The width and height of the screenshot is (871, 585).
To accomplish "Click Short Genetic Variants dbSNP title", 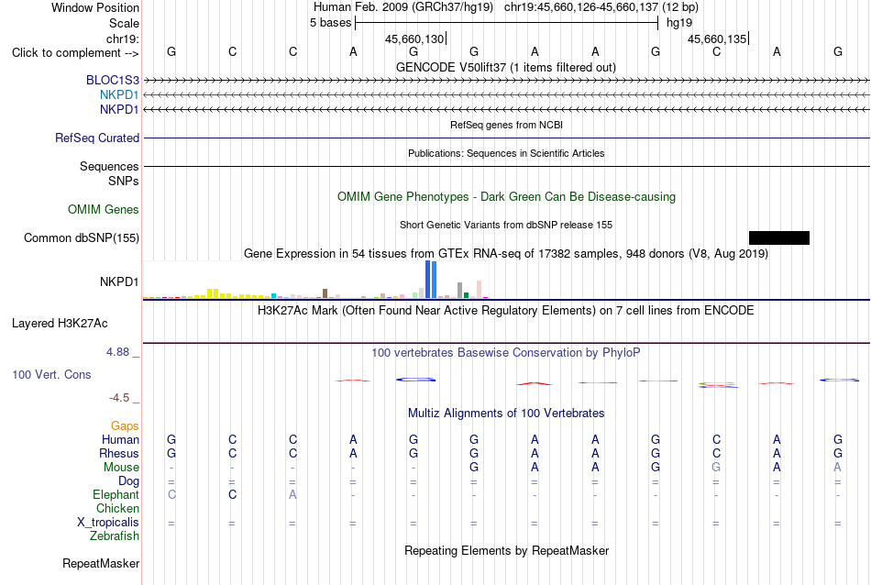I will pos(506,225).
